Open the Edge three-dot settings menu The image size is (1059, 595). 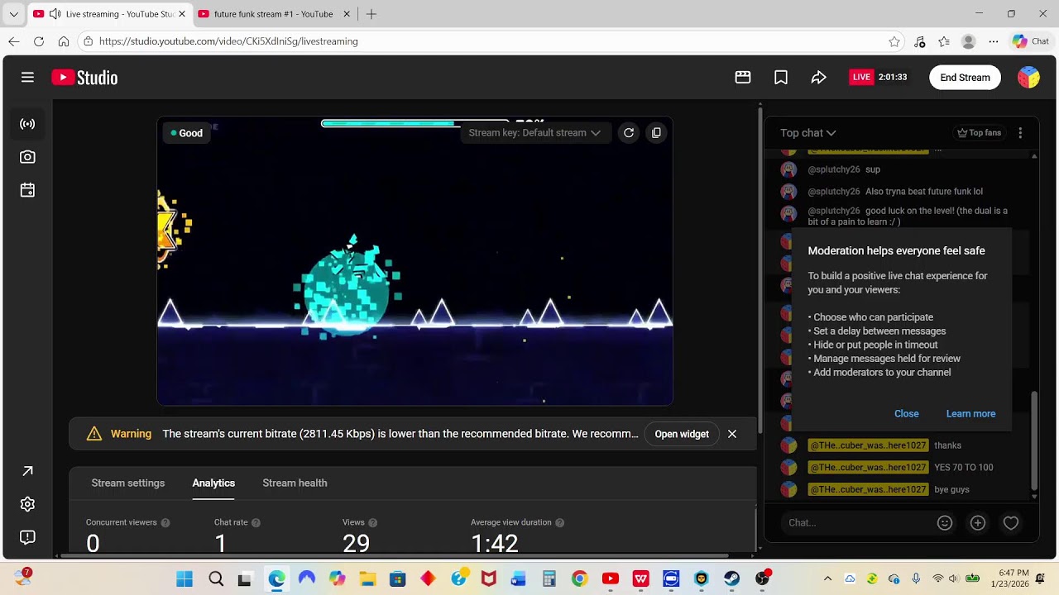[x=994, y=41]
